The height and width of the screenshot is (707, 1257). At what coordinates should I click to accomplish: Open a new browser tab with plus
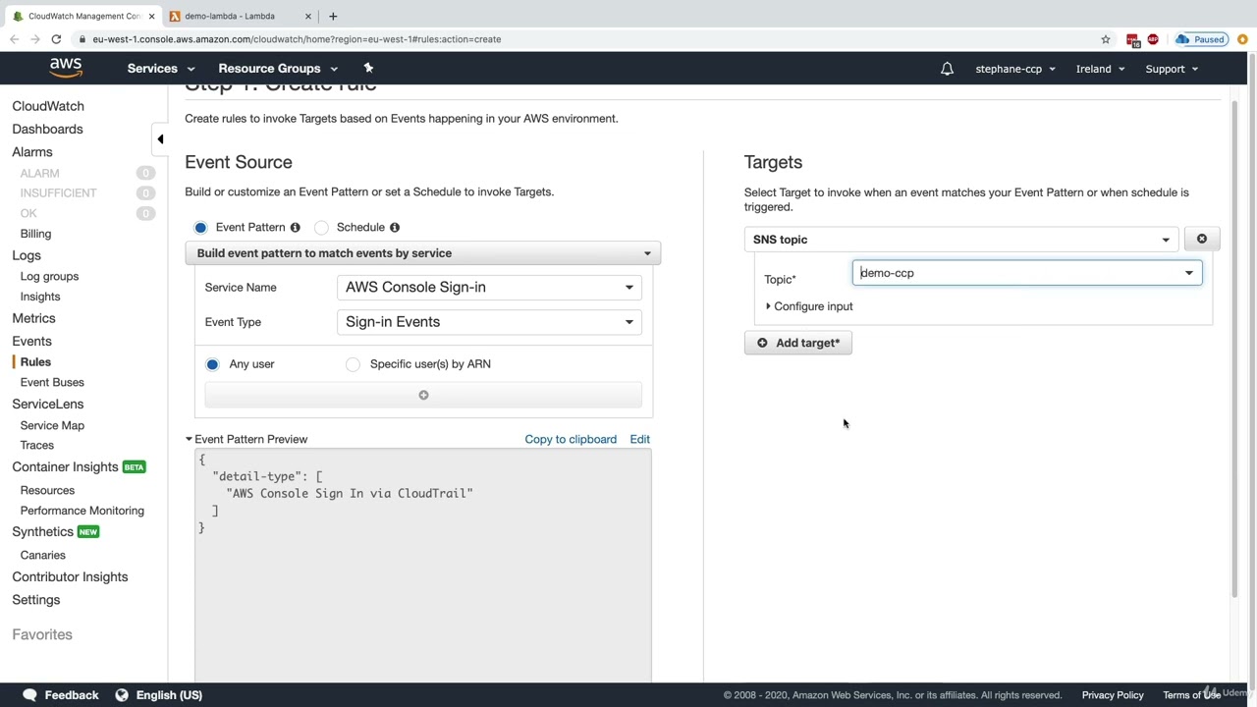[x=333, y=16]
